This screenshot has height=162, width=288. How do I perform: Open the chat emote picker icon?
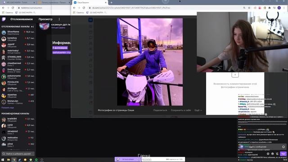283,147
